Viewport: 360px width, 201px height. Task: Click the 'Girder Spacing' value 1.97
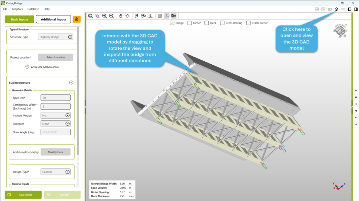[122, 192]
